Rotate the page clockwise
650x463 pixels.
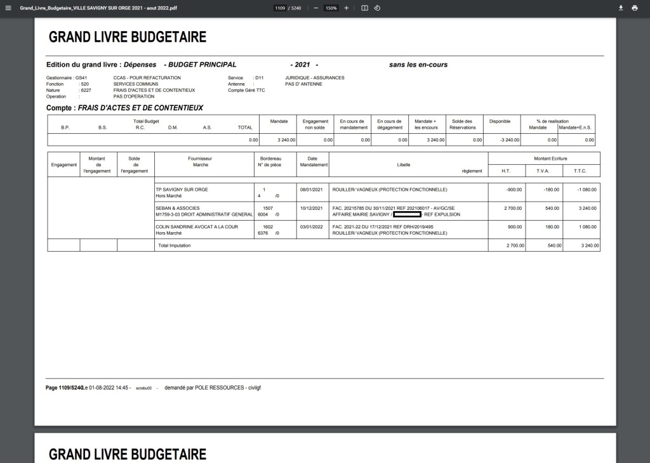coord(377,8)
